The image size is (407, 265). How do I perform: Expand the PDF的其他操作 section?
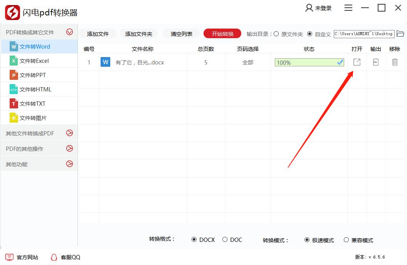coord(69,149)
